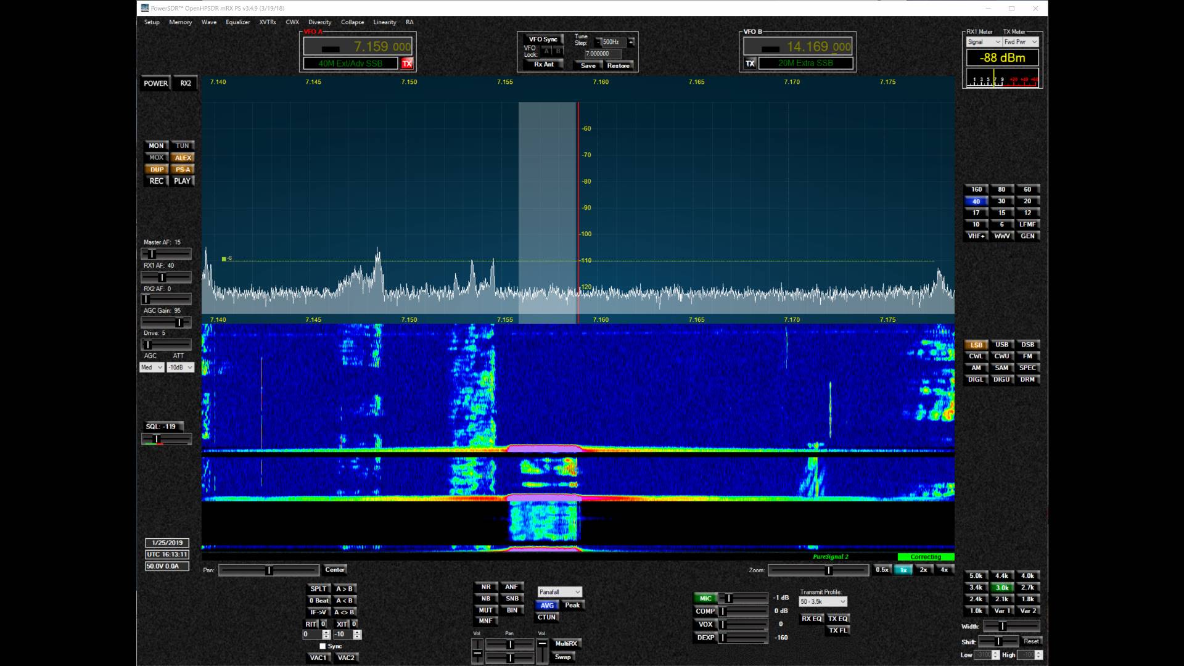This screenshot has height=666, width=1184.
Task: Toggle the CTUN button
Action: (547, 617)
